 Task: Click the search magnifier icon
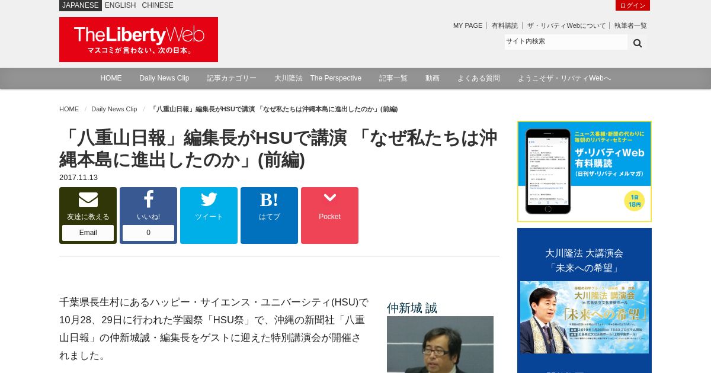(638, 43)
